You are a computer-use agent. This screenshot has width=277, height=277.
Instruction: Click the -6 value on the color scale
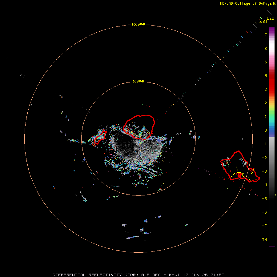coord(264,212)
